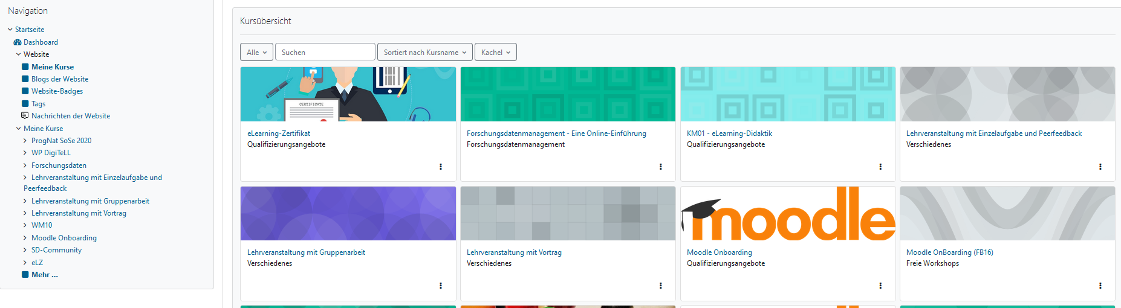Open actions menu for Lehrveranstaltung mit Vortrag card
The height and width of the screenshot is (308, 1121).
point(660,286)
